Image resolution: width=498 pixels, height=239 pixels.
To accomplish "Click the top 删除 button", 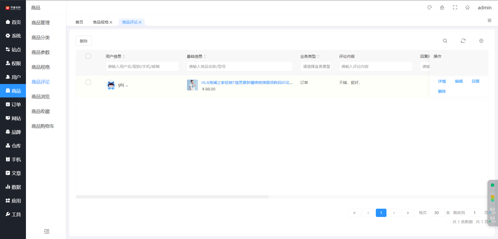I will [x=84, y=41].
